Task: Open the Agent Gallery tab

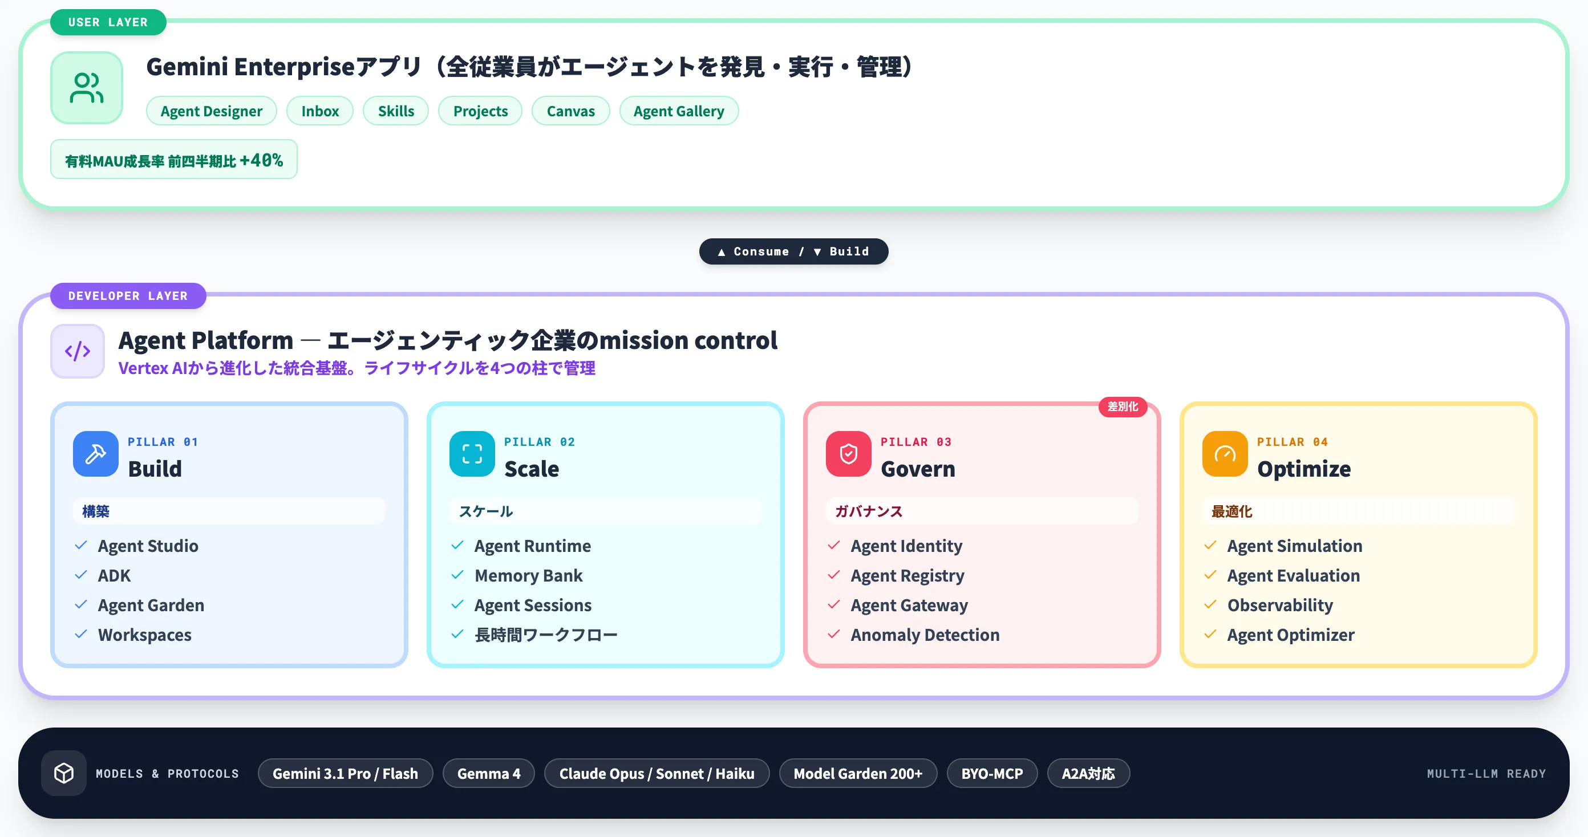Action: click(x=679, y=111)
